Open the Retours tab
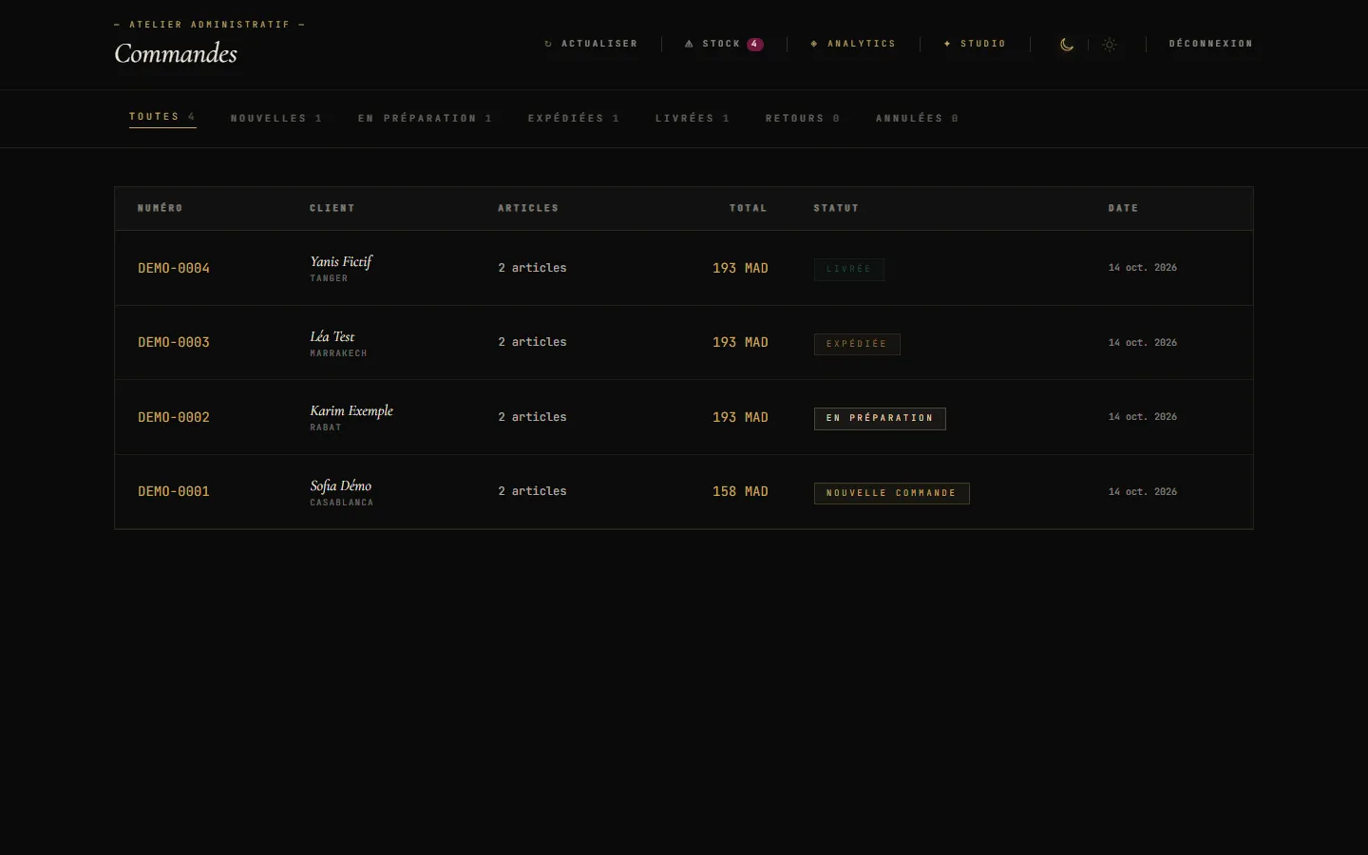Viewport: 1368px width, 855px height. (803, 119)
